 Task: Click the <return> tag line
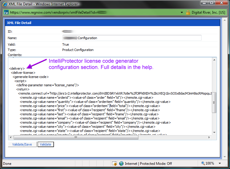[23, 89]
